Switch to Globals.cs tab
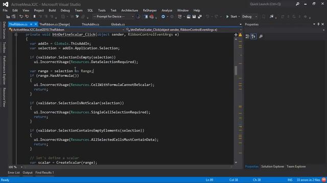327x183 pixels. 118,24
